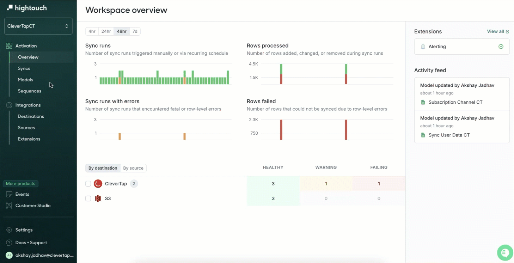Click S3 warning count 0
This screenshot has width=514, height=263.
326,198
